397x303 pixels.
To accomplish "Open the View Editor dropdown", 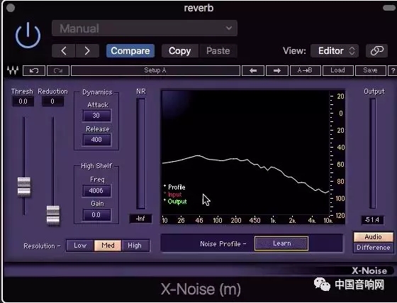I will (334, 51).
